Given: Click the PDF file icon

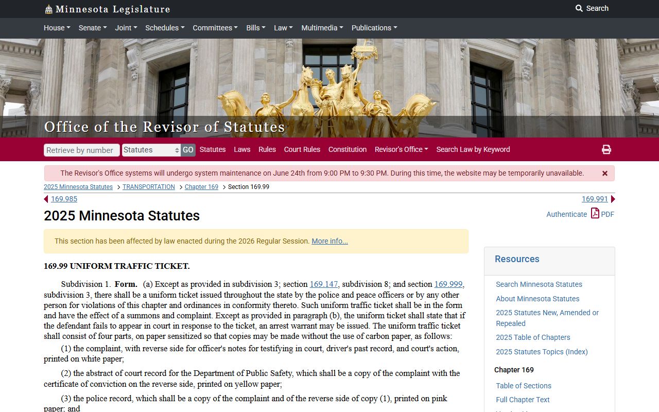Looking at the screenshot, I should point(595,213).
